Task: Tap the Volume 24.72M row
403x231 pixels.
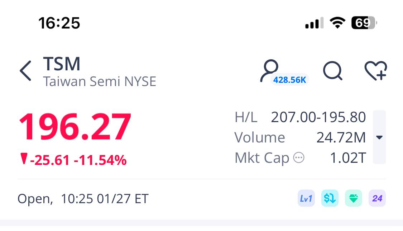Action: pos(300,137)
